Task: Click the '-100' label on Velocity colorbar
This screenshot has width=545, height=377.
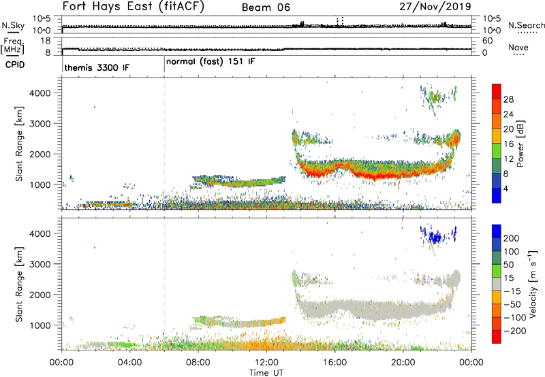Action: (x=515, y=318)
